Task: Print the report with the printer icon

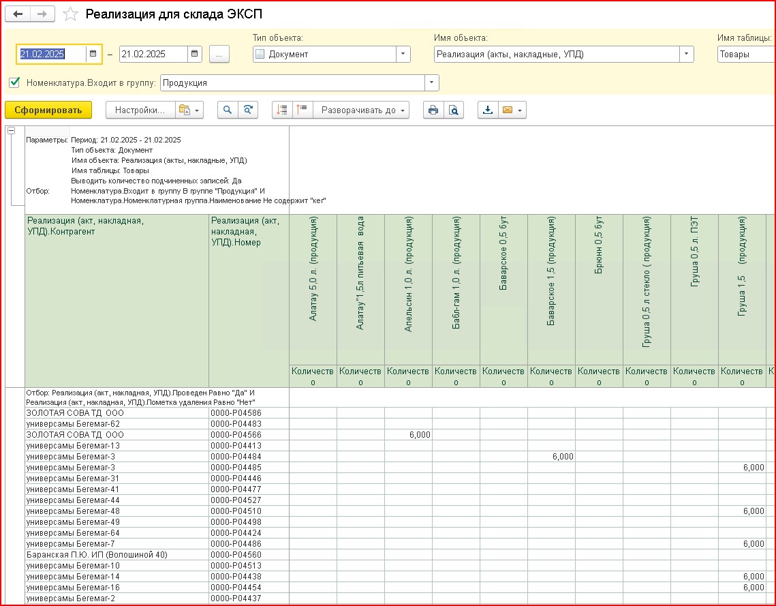Action: pos(433,110)
